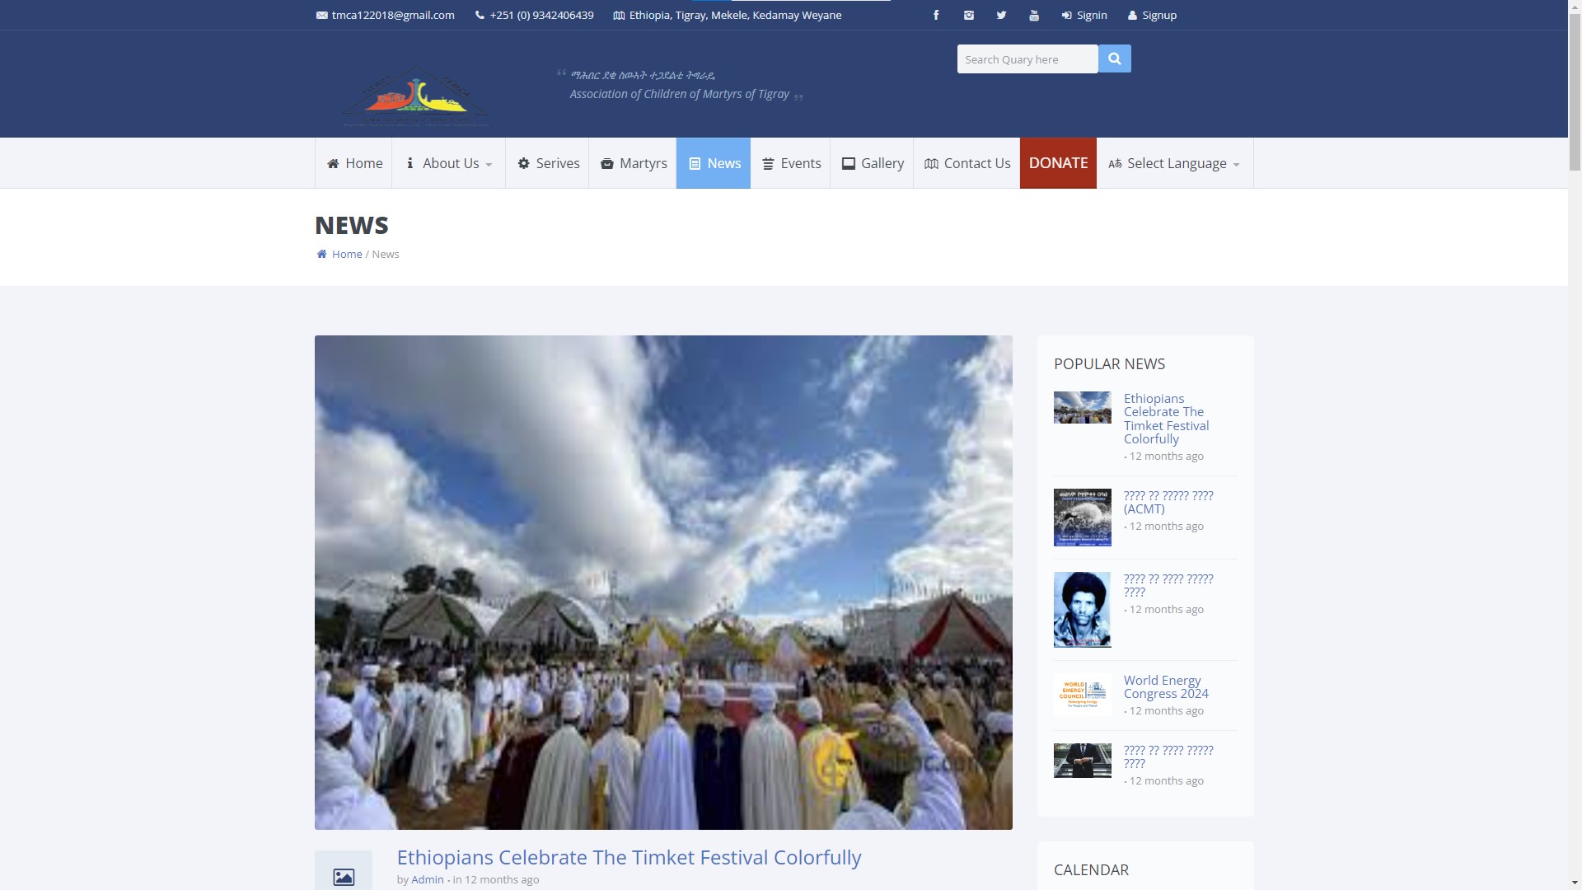Click the image post-type icon
Image resolution: width=1582 pixels, height=890 pixels.
[344, 876]
